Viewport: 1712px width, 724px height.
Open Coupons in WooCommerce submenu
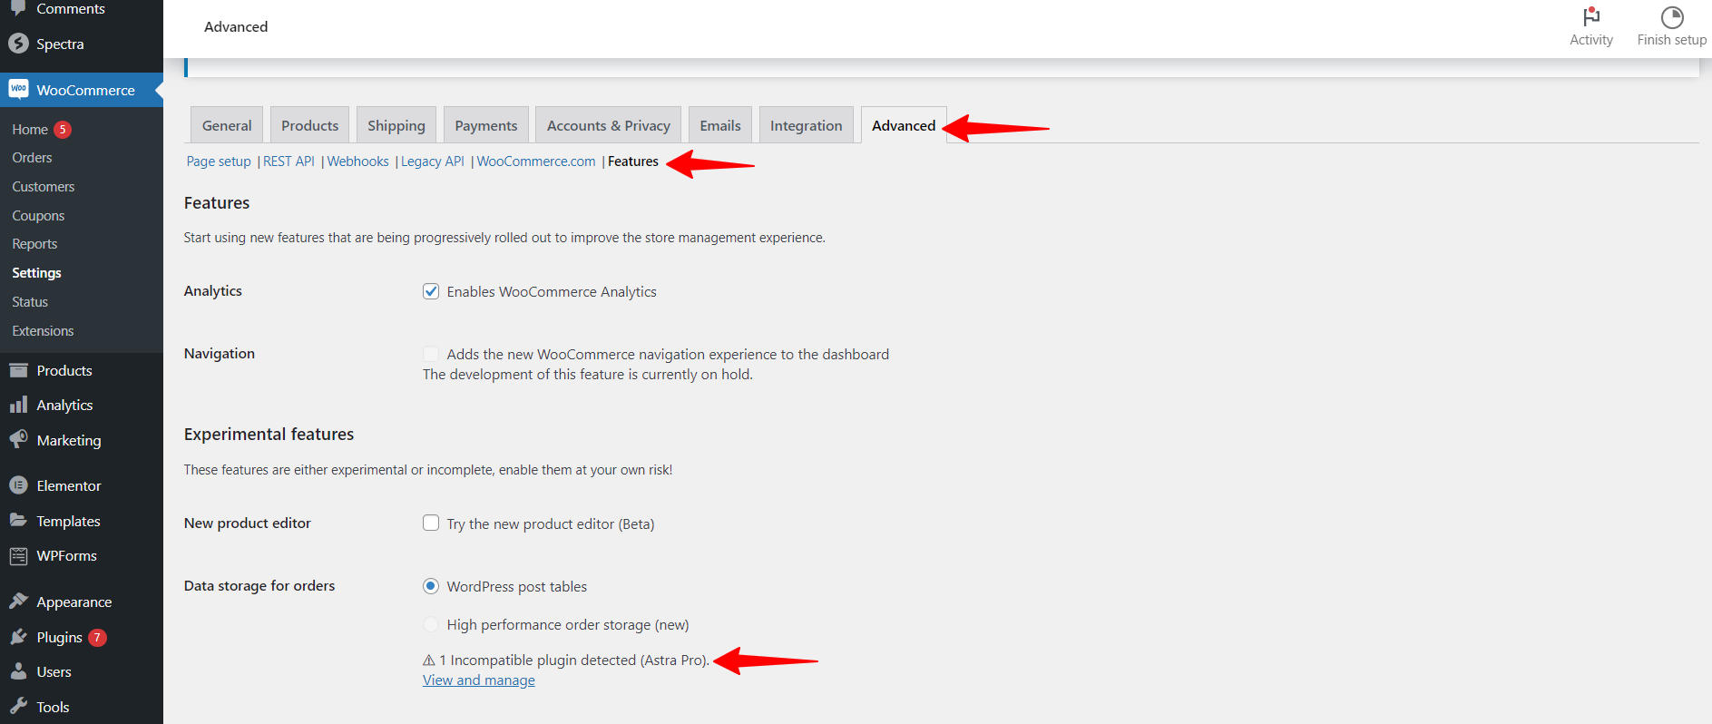coord(38,216)
